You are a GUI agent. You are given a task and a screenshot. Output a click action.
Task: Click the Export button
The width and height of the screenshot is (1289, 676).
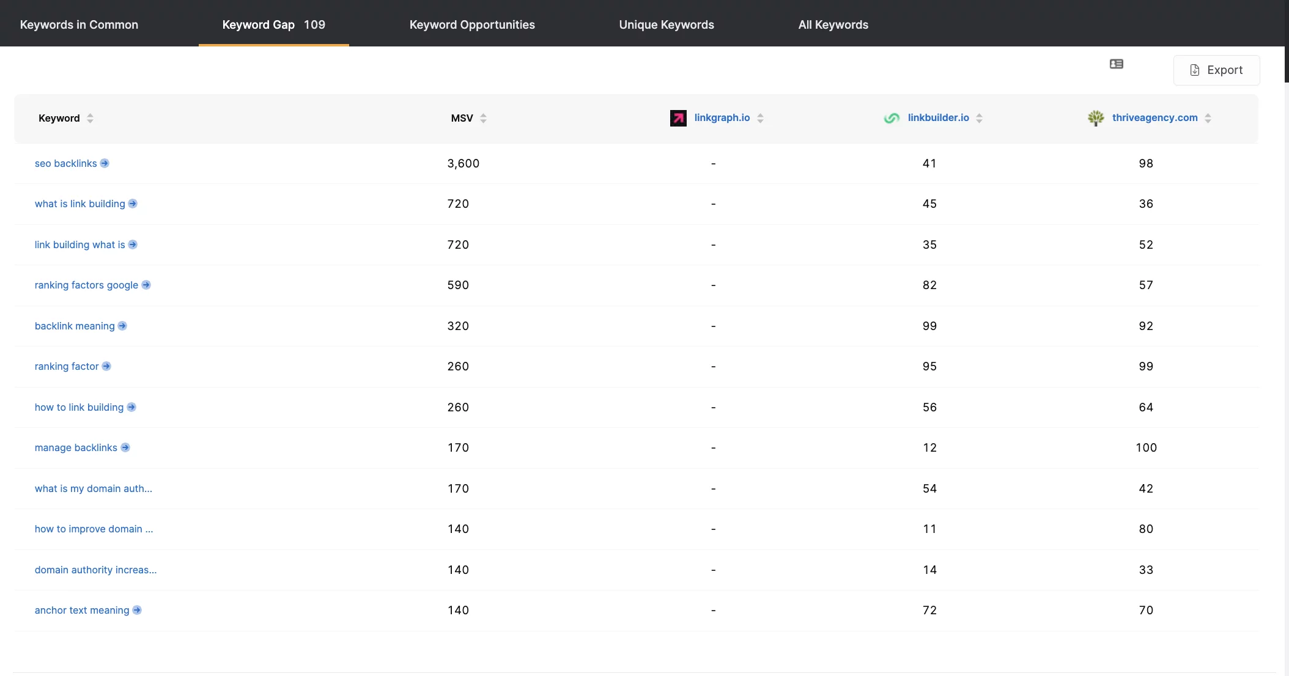[1217, 69]
